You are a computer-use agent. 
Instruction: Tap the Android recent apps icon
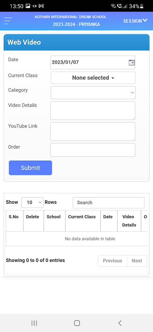pyautogui.click(x=34, y=323)
